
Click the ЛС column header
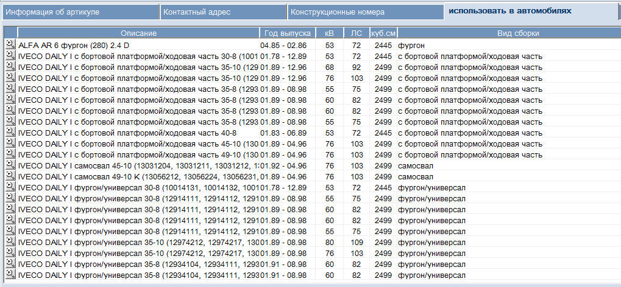(x=356, y=33)
